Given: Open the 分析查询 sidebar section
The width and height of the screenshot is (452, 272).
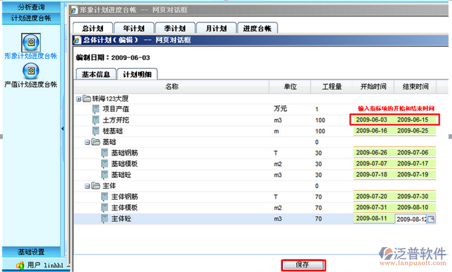Looking at the screenshot, I should (x=31, y=7).
